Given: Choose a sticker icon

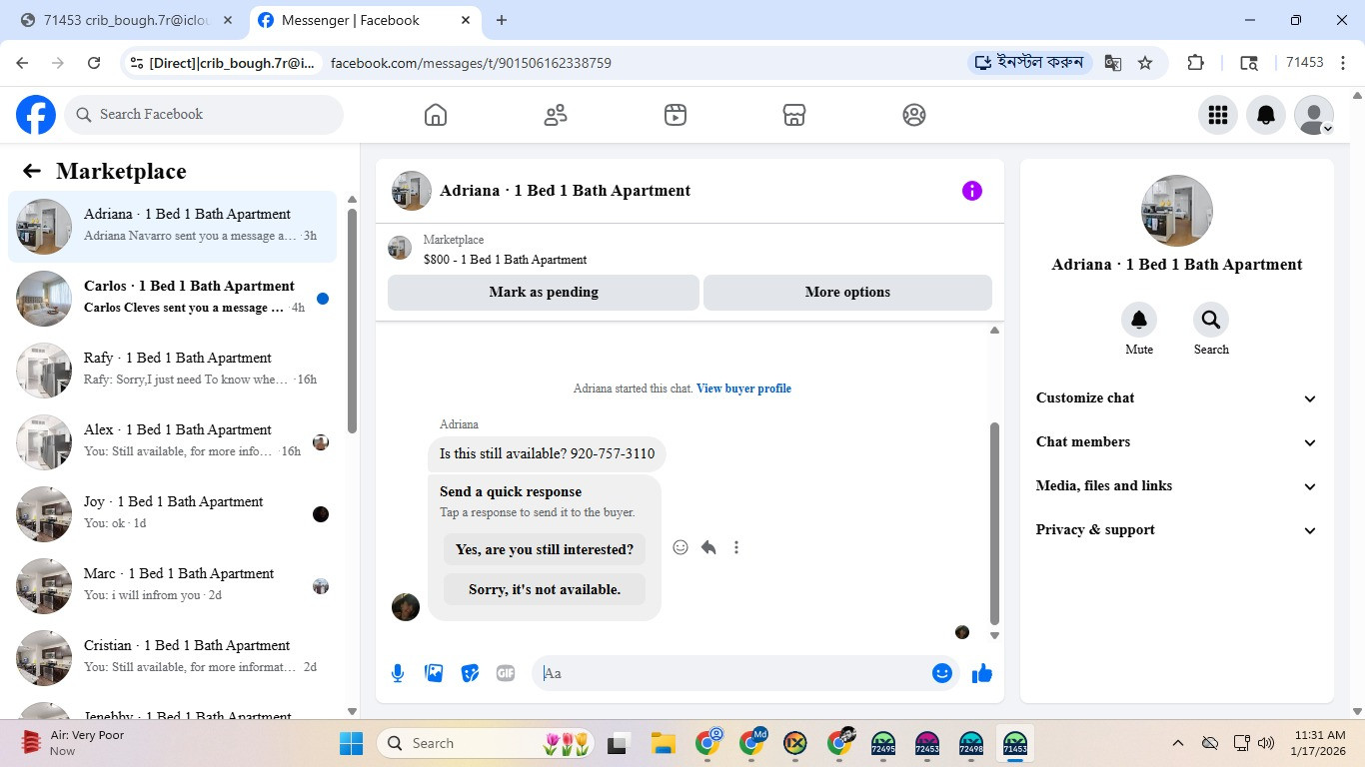Looking at the screenshot, I should 470,673.
